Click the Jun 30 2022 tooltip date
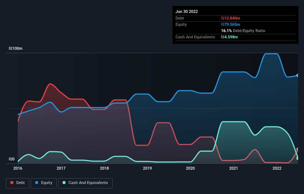Viewport: 304px width, 194px height. click(187, 11)
